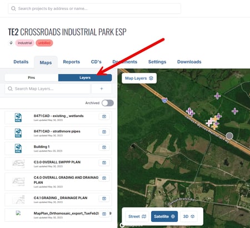
Task: Click the add-to-map icon for 8471 CAD wetlands
Action: click(104, 116)
